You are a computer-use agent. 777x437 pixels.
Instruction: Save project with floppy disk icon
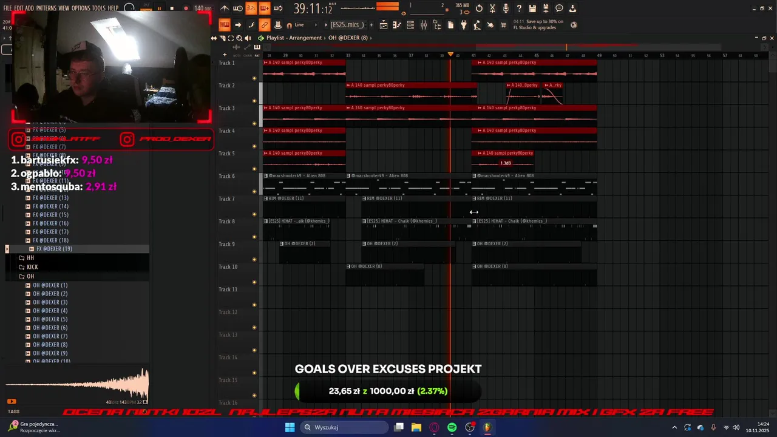tap(532, 8)
